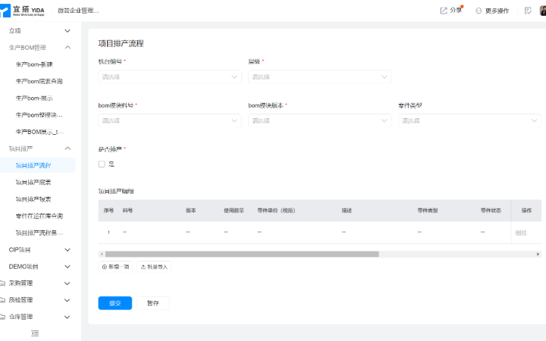Click the 描述 cell in row 1
The height and width of the screenshot is (341, 546).
(344, 232)
